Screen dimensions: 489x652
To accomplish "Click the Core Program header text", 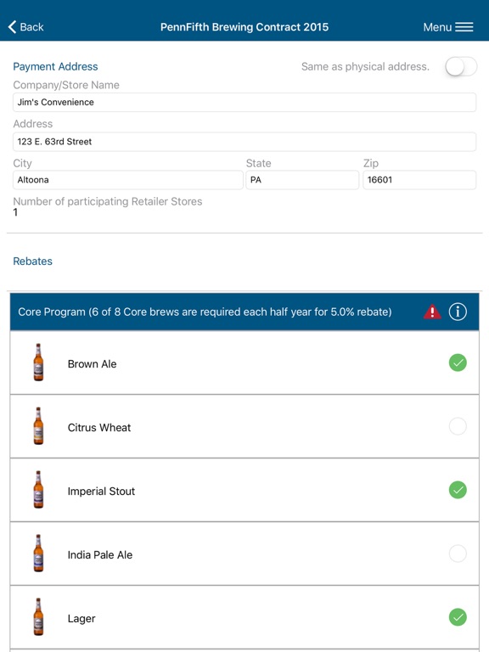I will 205,312.
